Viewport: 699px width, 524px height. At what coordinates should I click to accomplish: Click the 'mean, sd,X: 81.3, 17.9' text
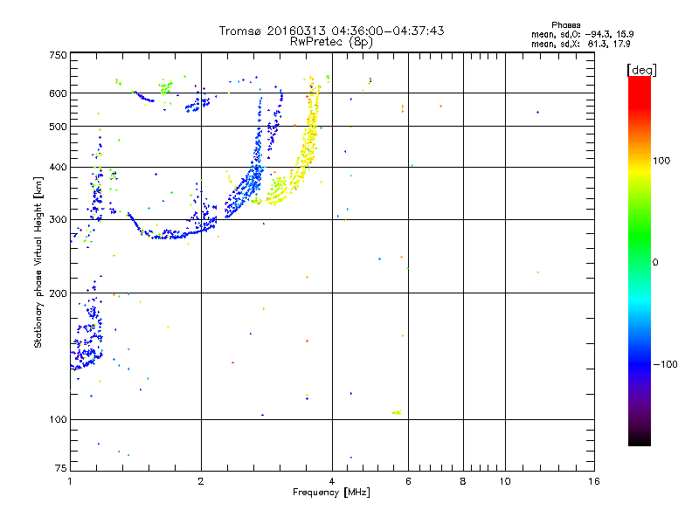coord(580,45)
